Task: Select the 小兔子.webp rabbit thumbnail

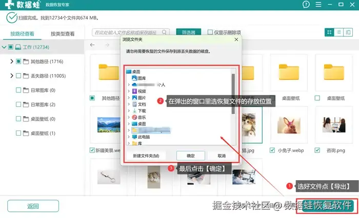Action: (288, 125)
